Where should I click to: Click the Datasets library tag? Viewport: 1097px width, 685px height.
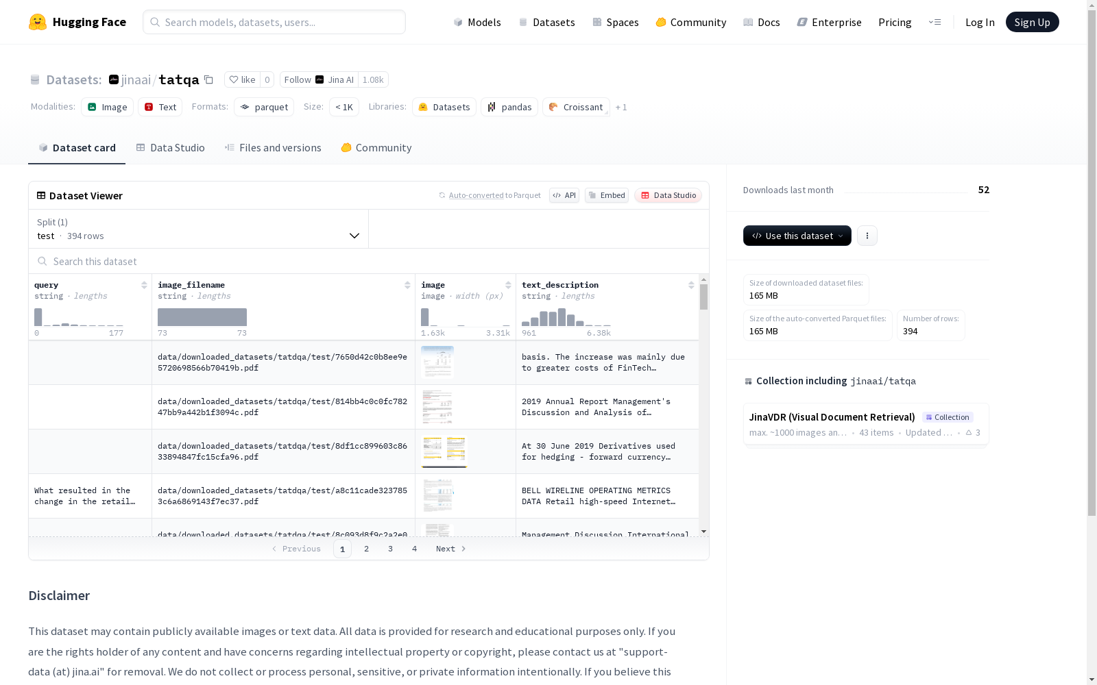(x=444, y=107)
